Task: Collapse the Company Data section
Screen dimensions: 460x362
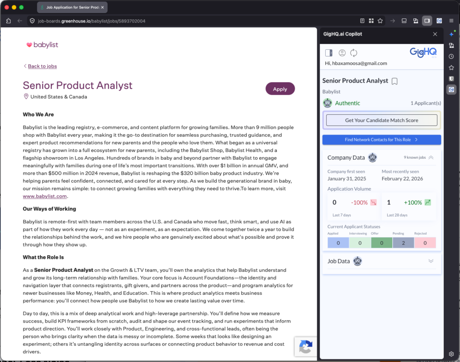Action: click(x=431, y=157)
